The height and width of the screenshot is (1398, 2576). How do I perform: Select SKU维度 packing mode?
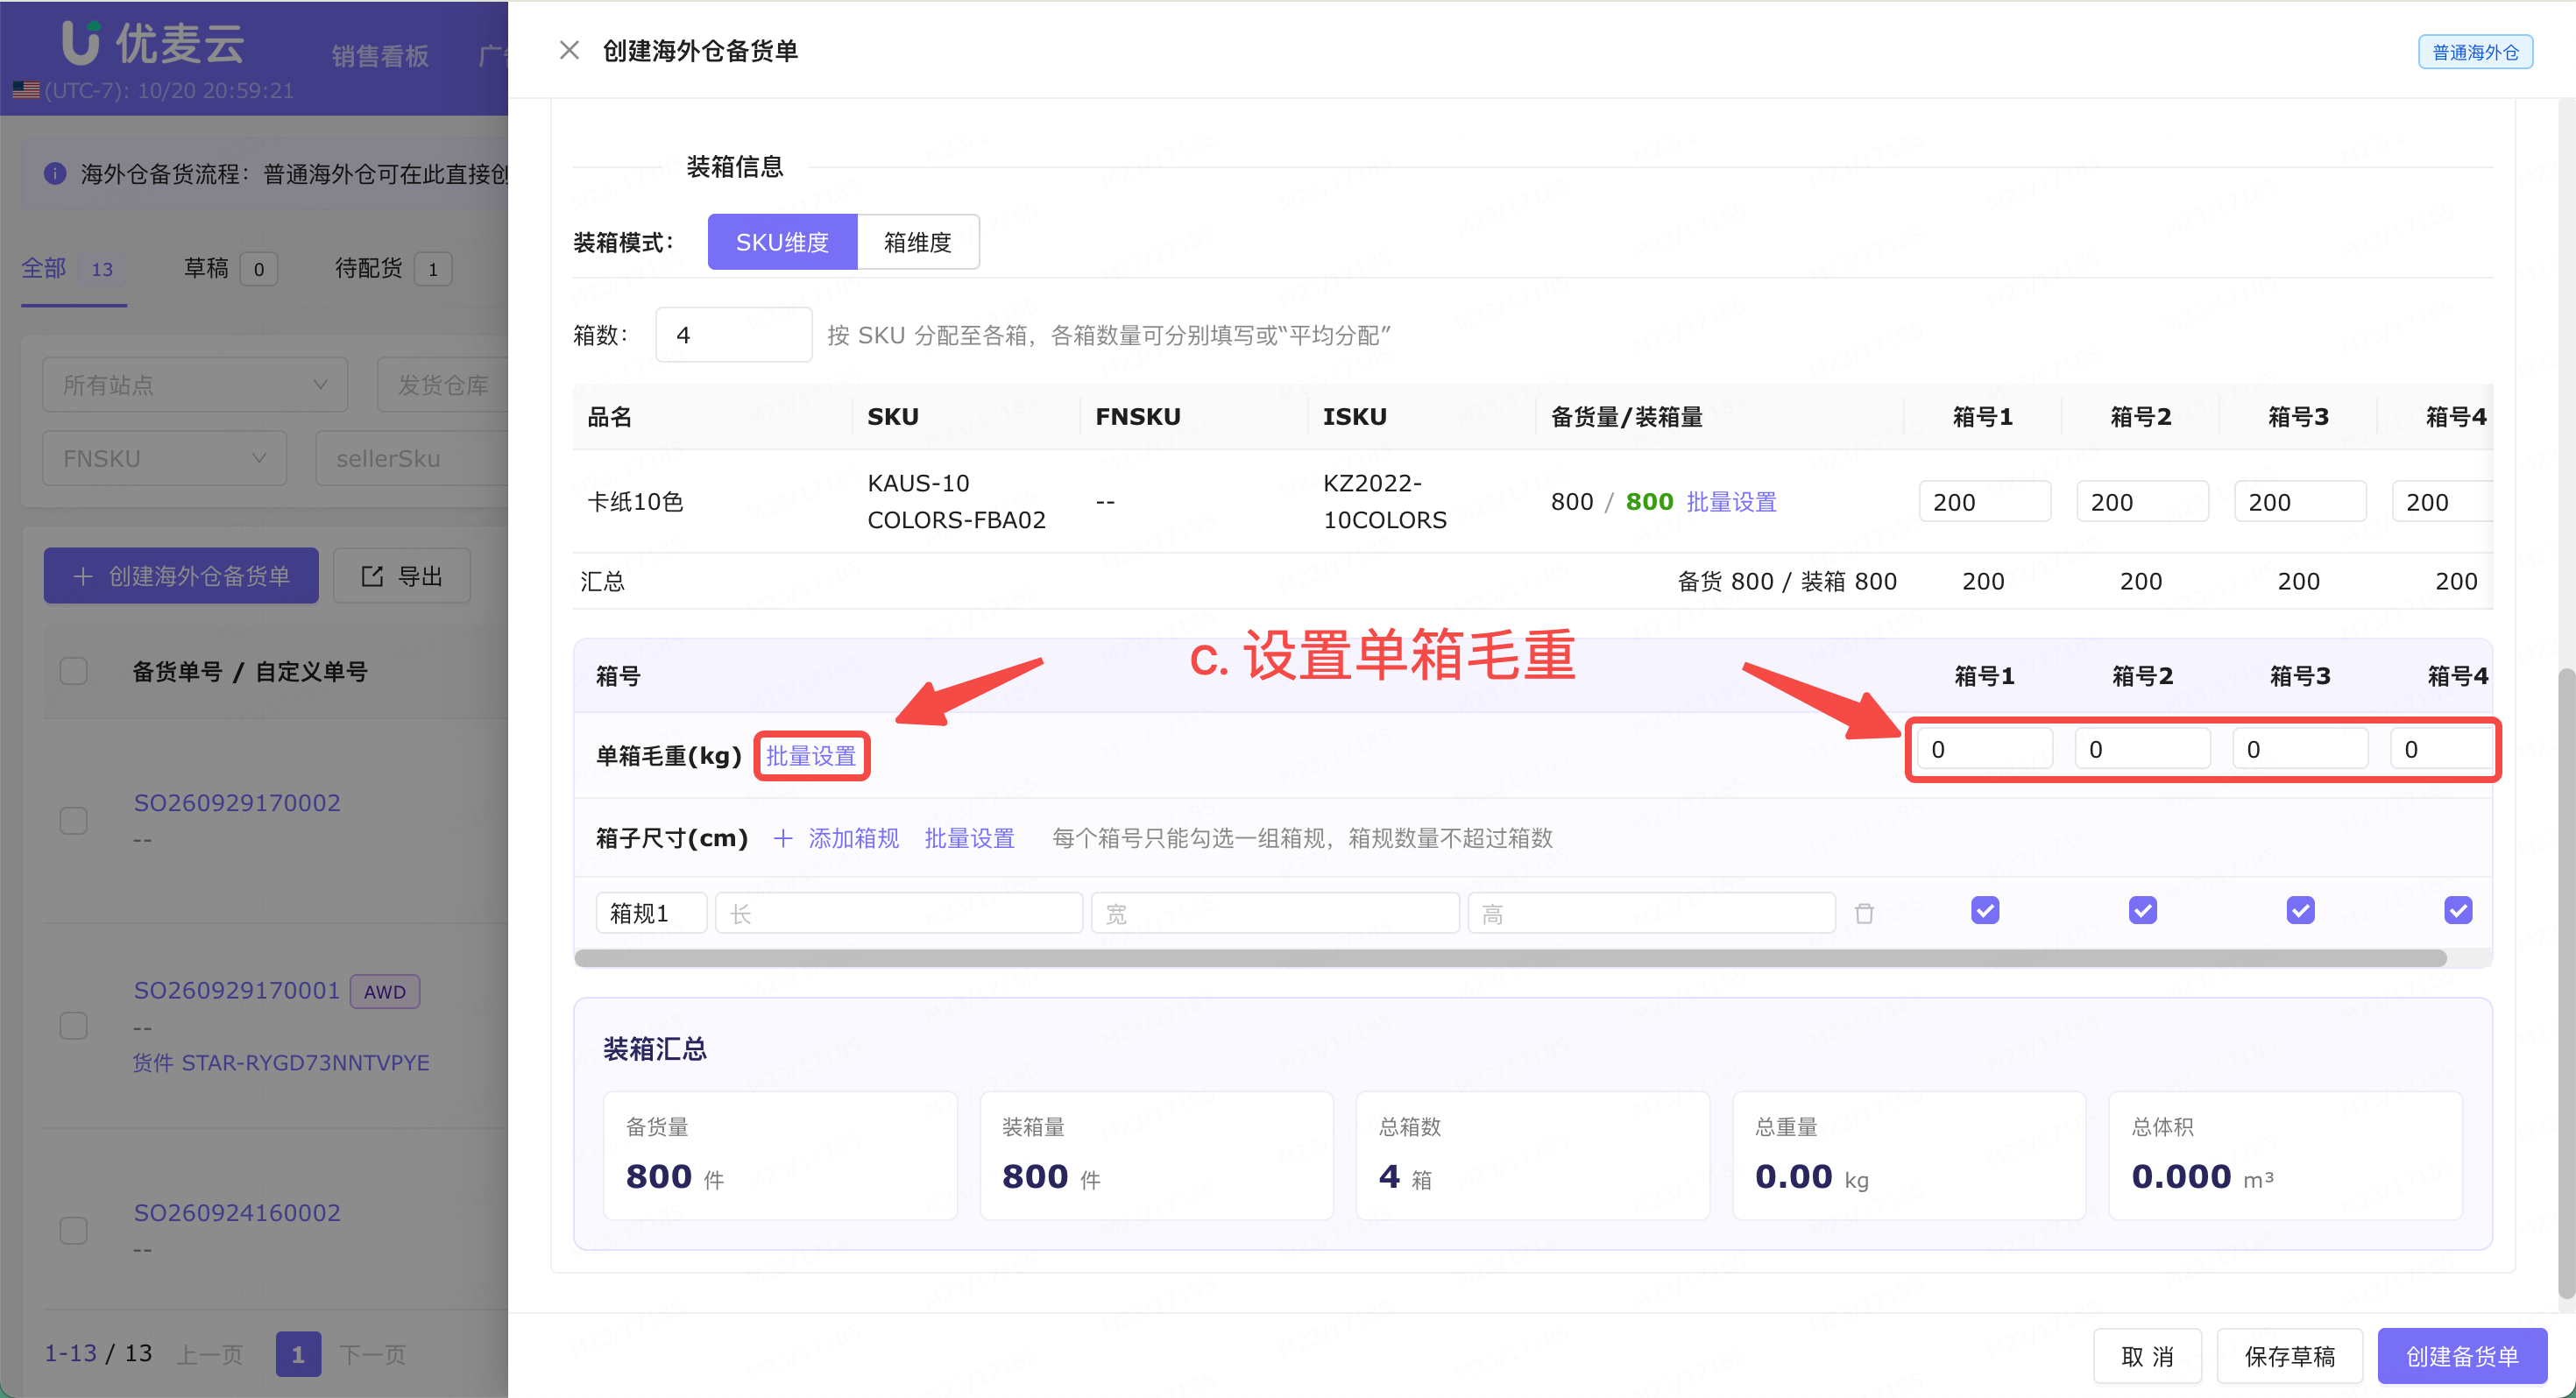click(x=782, y=242)
